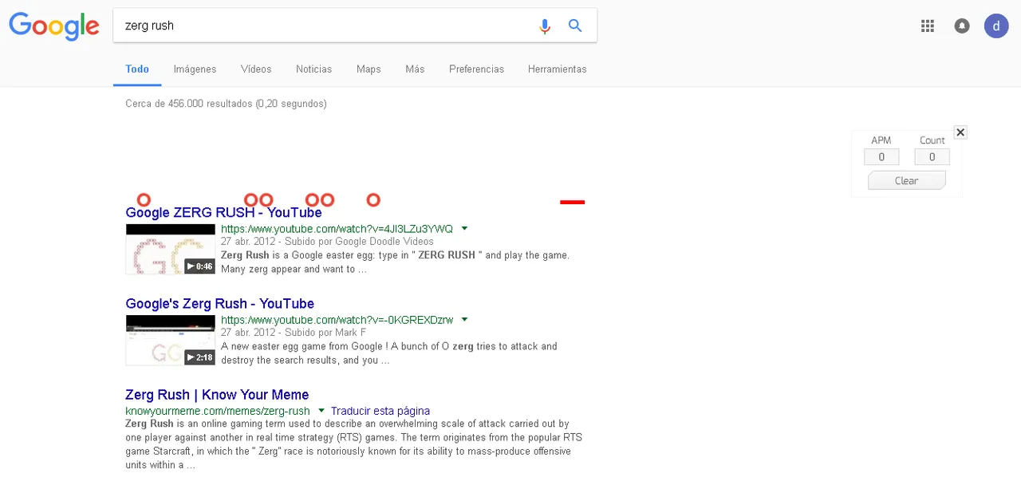
Task: Switch to the Maps tab
Action: pos(369,69)
